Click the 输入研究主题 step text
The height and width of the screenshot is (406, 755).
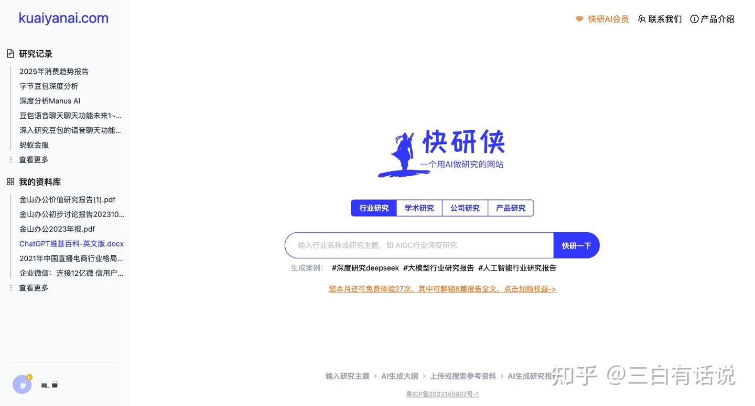click(x=348, y=376)
